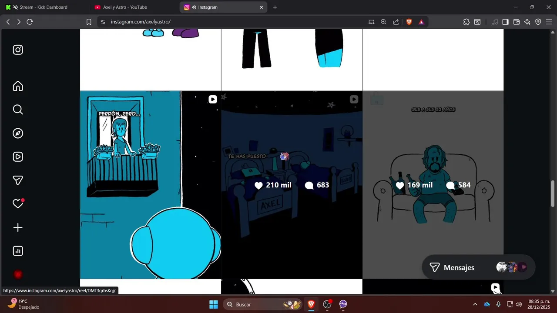Viewport: 557px width, 313px height.
Task: Switch to the Stream - Kick Dashboard tab
Action: click(x=45, y=7)
